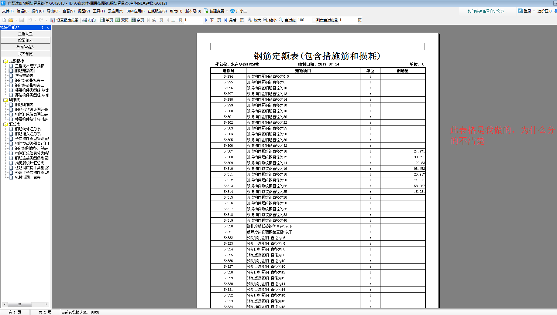Screen dimensions: 557x315
Task: Open a project with the folder icon
Action: coord(11,20)
